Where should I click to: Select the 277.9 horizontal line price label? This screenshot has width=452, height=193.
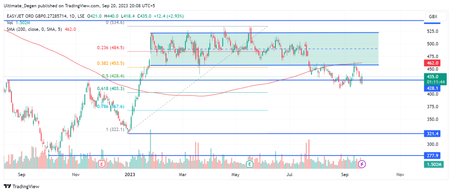(432, 155)
